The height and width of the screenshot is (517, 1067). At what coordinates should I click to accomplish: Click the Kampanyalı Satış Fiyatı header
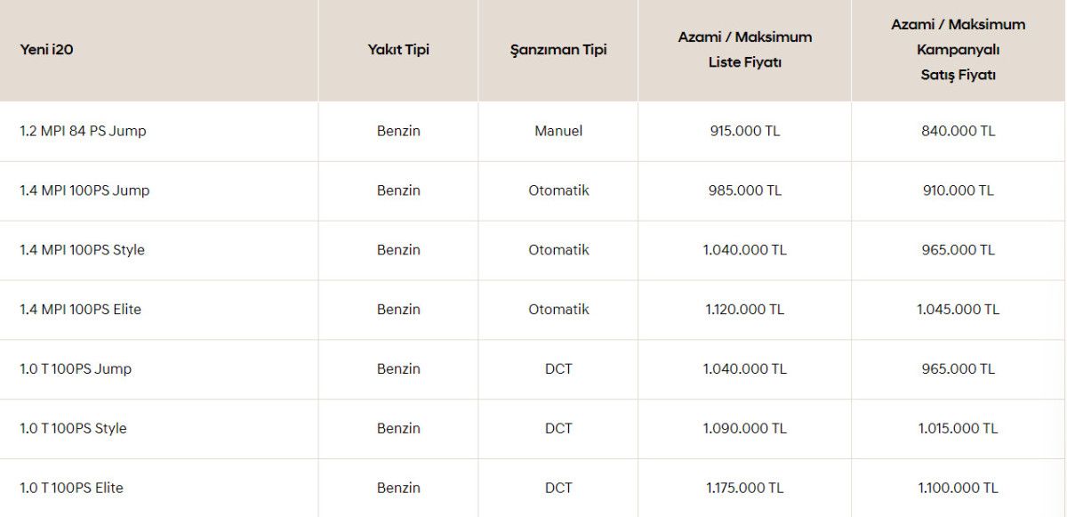click(x=959, y=50)
